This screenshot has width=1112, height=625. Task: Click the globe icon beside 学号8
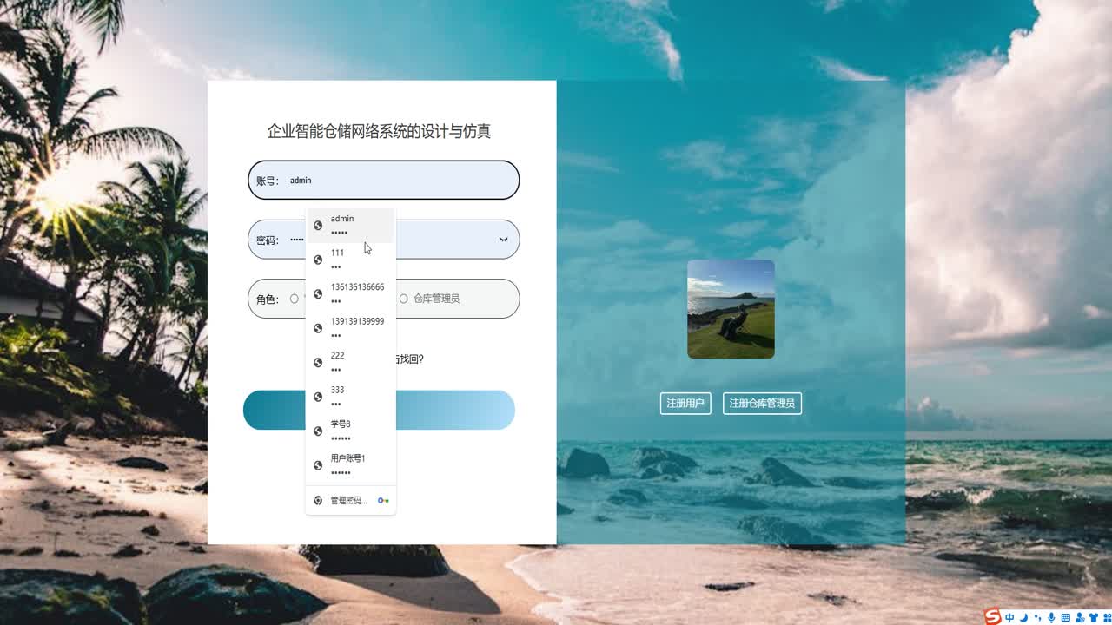318,431
